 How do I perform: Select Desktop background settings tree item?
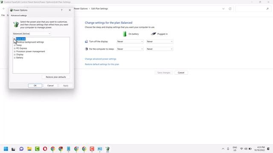(30, 42)
